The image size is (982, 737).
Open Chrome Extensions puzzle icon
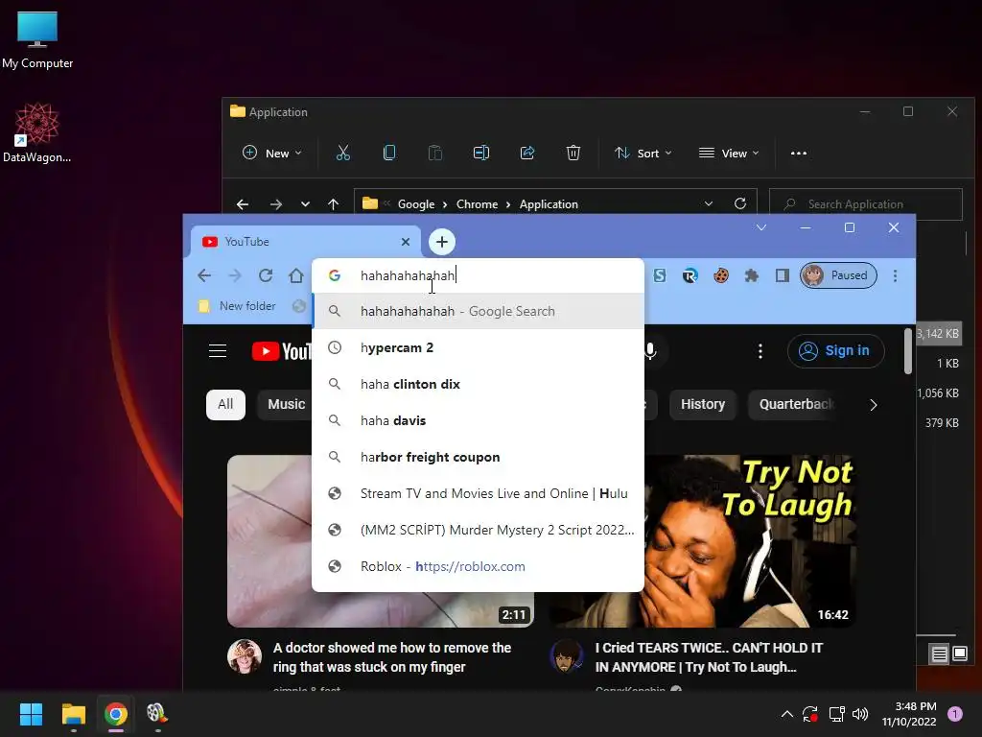(752, 275)
